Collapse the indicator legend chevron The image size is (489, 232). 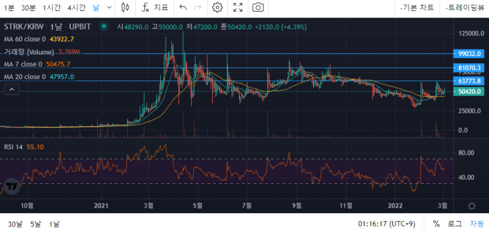[12, 90]
